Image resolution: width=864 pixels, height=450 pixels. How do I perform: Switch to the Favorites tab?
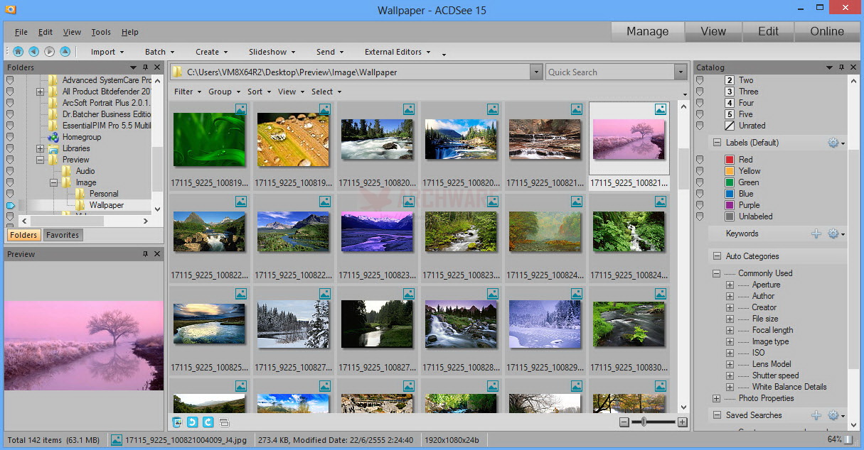point(63,235)
